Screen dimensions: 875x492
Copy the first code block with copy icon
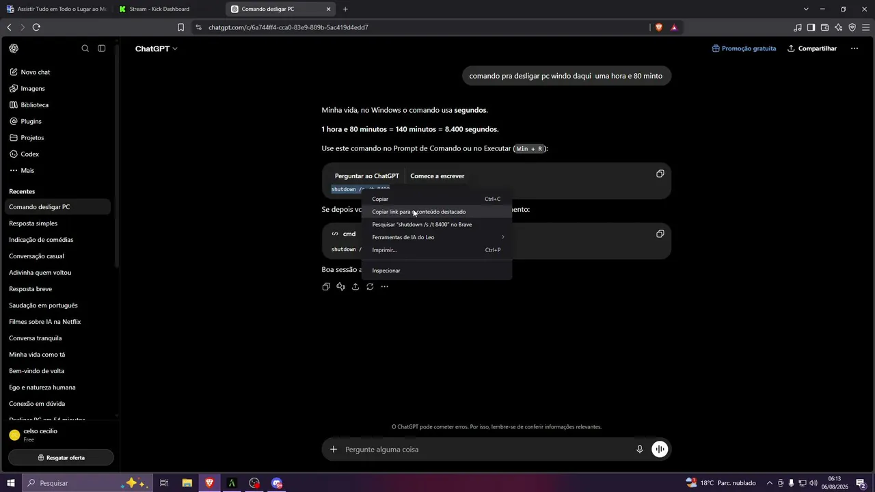point(660,174)
